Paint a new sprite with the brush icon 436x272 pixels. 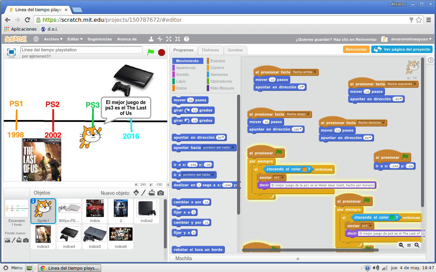(144, 193)
